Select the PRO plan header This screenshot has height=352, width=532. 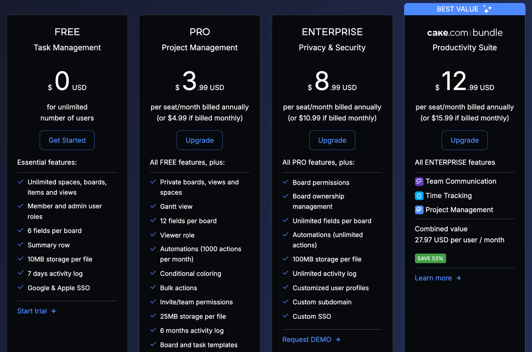[199, 32]
